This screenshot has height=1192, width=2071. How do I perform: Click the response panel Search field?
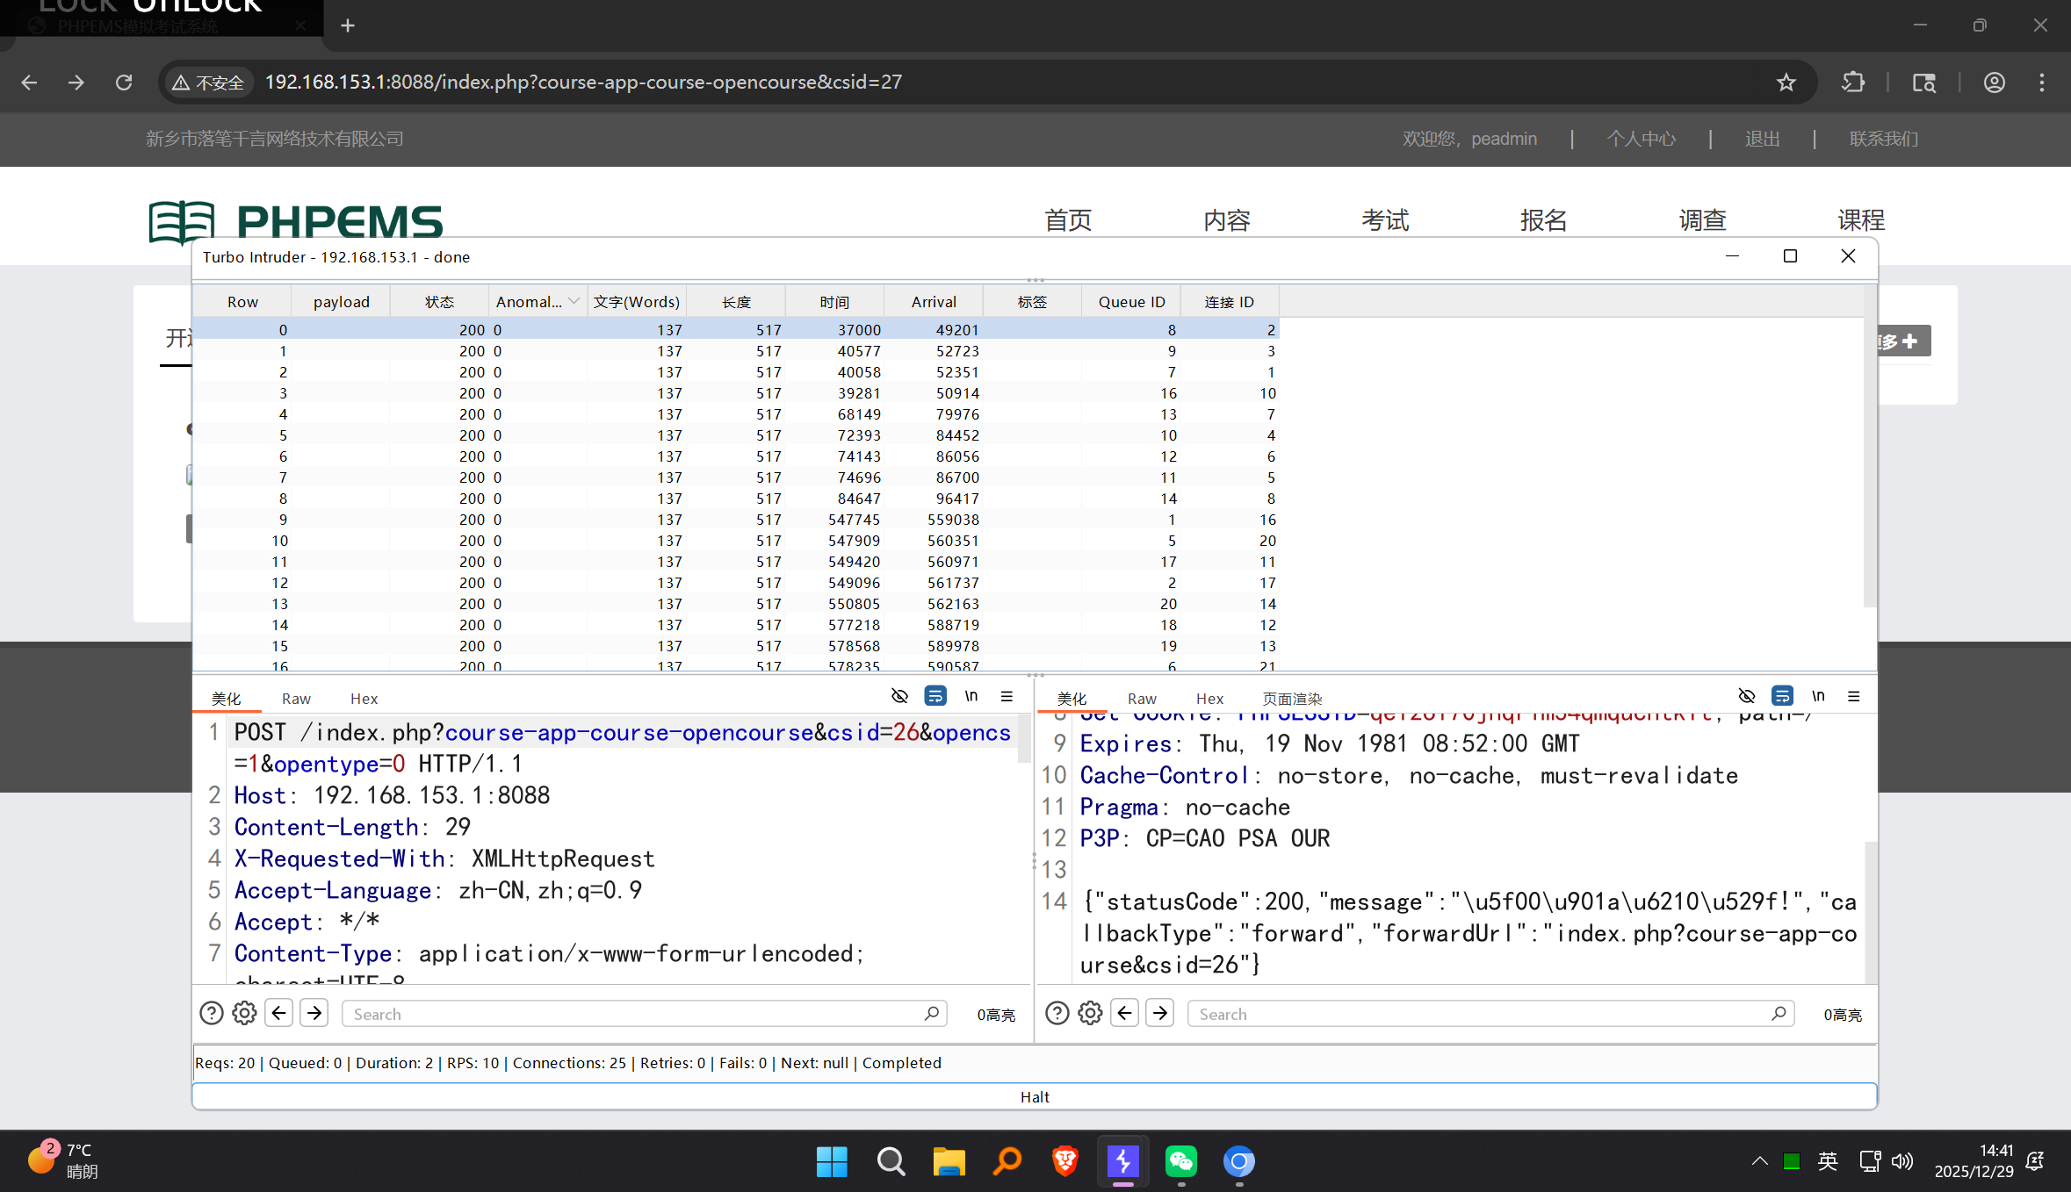(1484, 1014)
